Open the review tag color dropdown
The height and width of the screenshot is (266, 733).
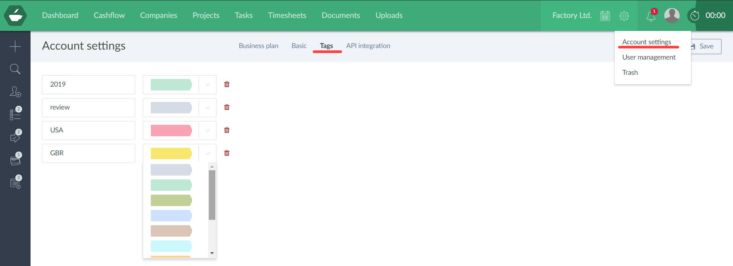click(x=207, y=108)
